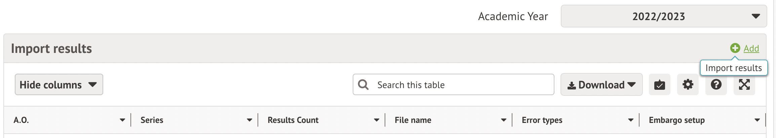Open the A.O. column sort arrow
The width and height of the screenshot is (776, 138).
point(122,120)
